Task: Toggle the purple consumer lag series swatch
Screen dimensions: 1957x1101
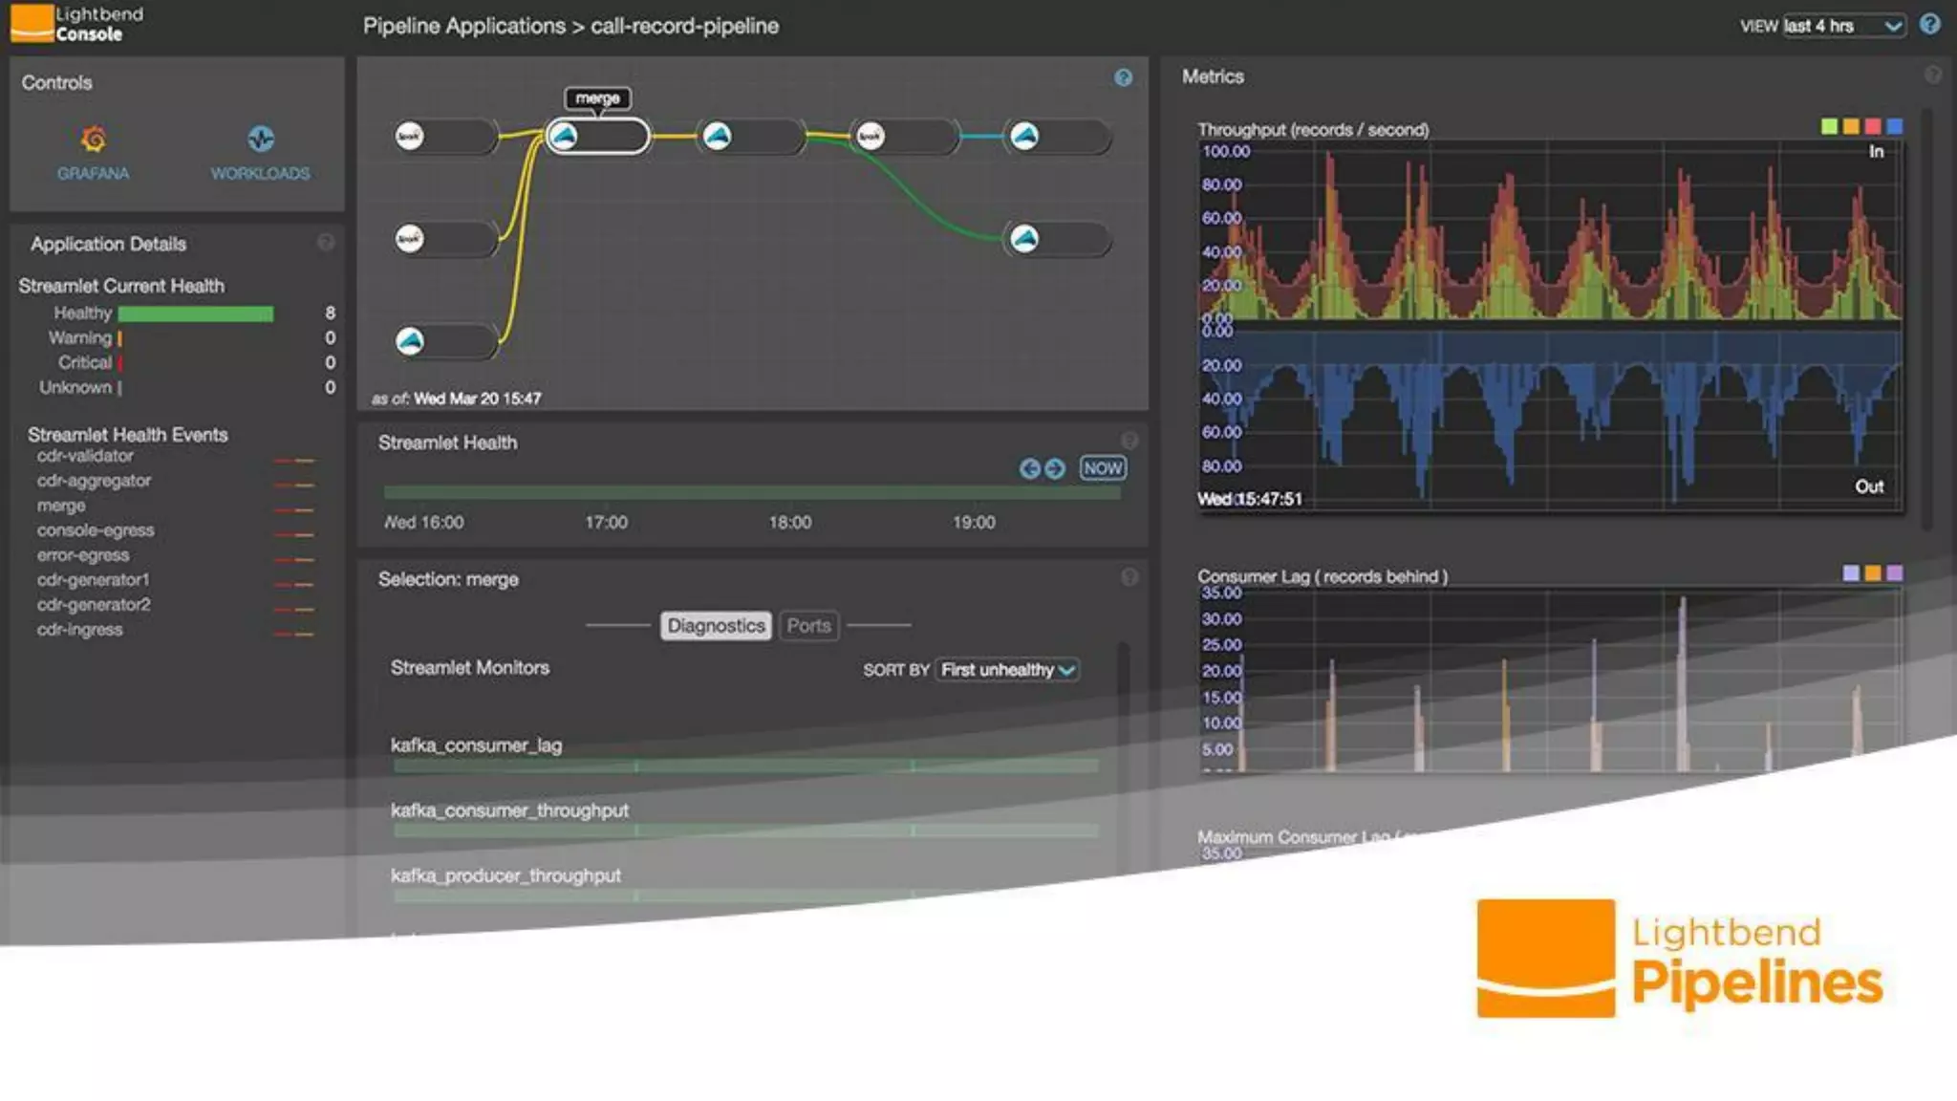Action: [x=1895, y=573]
